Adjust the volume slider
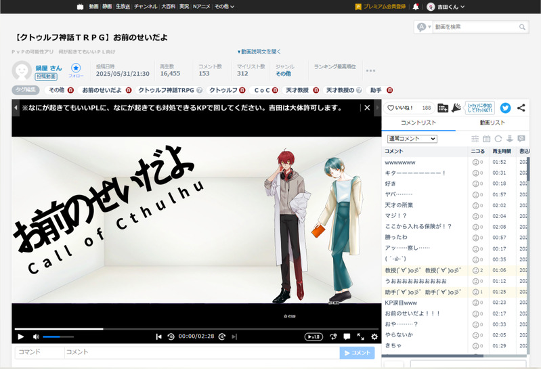Screen dimensions: 541x369 pyautogui.click(x=58, y=337)
